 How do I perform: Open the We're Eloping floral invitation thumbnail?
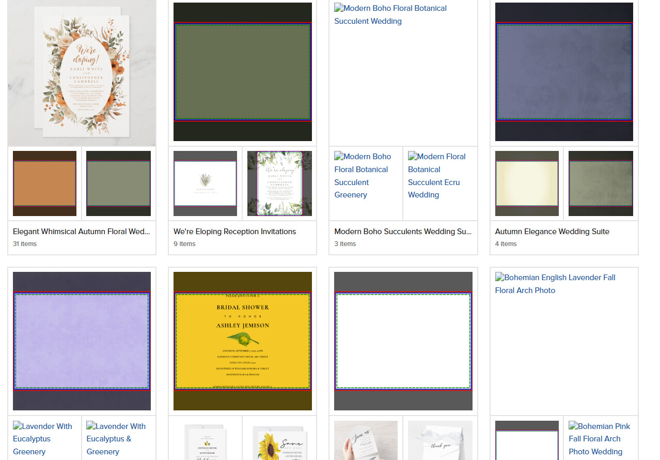point(82,73)
